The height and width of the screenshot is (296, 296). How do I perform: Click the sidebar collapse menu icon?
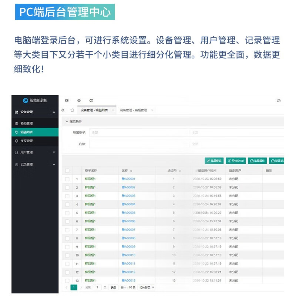point(67,101)
